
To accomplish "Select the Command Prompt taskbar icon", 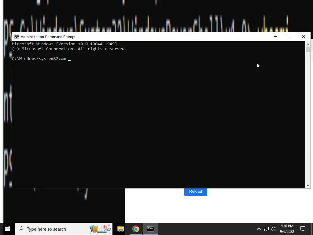I will [x=150, y=229].
